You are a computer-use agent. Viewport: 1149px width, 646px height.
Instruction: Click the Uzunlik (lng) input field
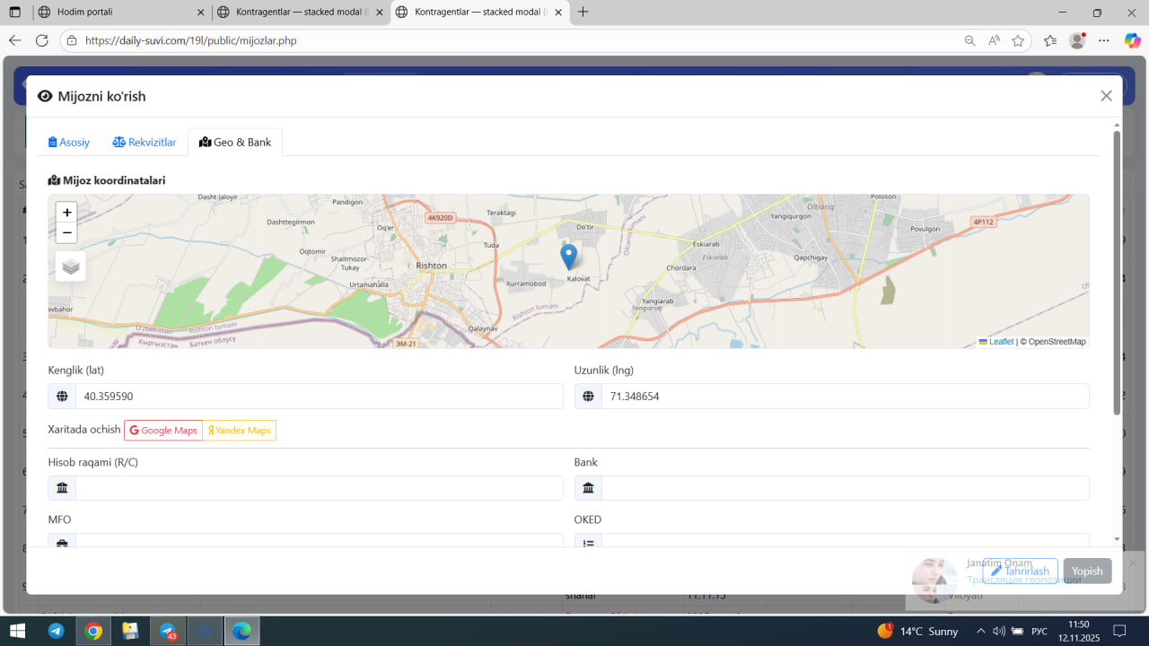(x=844, y=396)
